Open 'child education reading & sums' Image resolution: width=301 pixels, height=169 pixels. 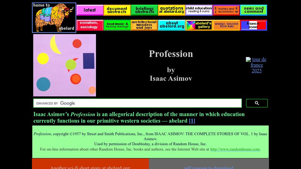[199, 10]
